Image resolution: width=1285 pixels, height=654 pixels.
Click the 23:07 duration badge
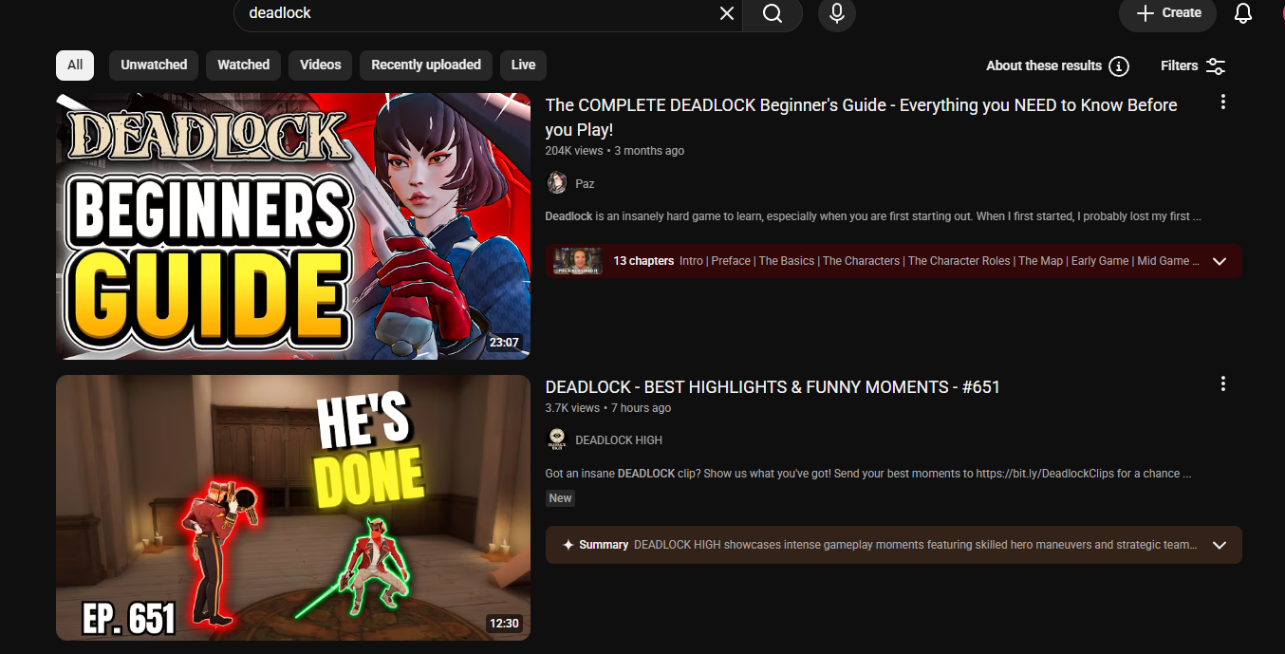click(x=504, y=343)
